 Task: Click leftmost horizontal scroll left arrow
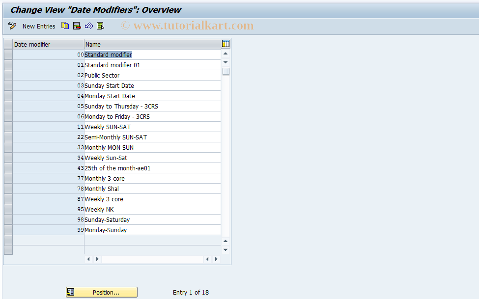tap(88, 259)
